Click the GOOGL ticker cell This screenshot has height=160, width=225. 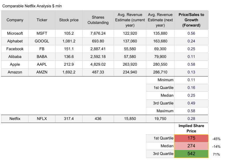pyautogui.click(x=42, y=41)
